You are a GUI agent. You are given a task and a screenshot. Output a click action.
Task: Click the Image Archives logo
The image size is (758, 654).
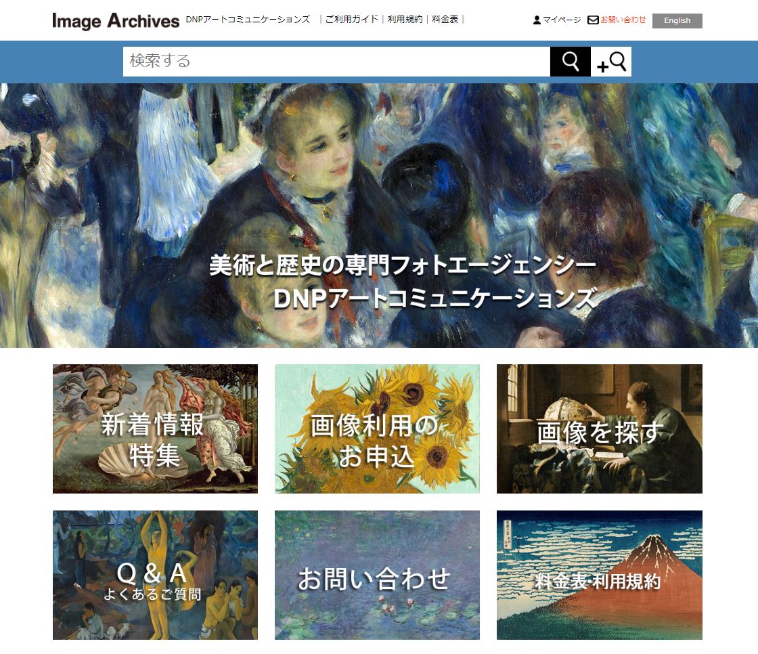click(x=116, y=21)
